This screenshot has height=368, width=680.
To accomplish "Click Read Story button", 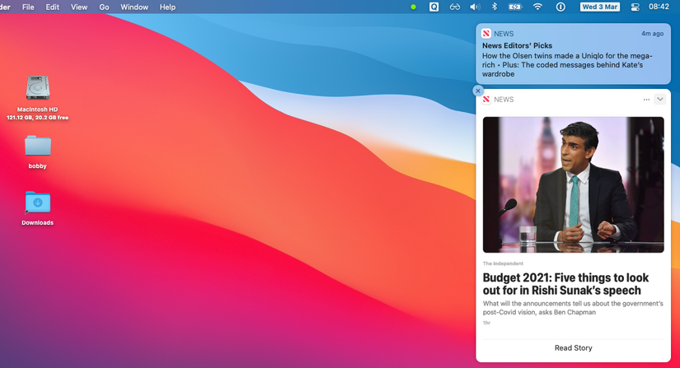I will pos(574,347).
